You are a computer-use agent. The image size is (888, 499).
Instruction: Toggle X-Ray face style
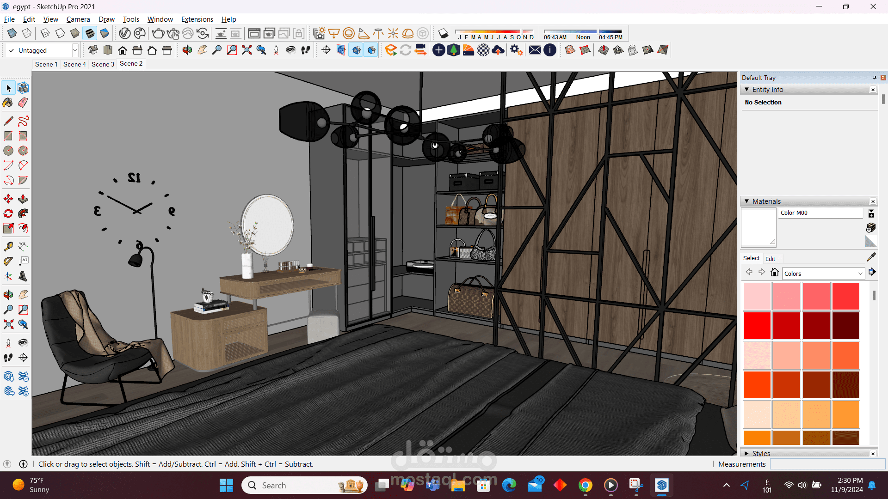coord(12,33)
